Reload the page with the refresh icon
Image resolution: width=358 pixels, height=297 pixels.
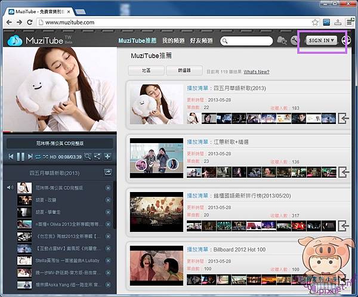point(30,23)
